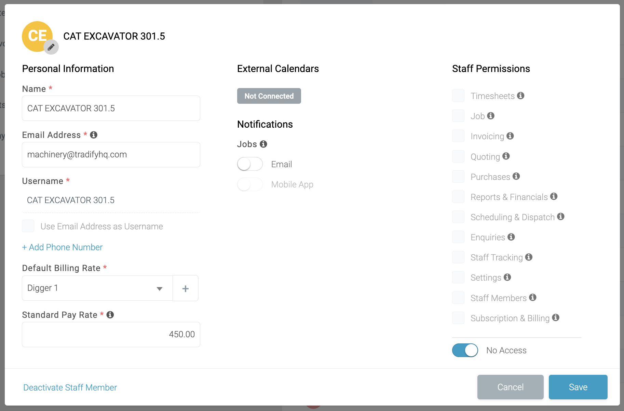Show Invoicing permission info icon
The width and height of the screenshot is (624, 411).
pos(510,136)
